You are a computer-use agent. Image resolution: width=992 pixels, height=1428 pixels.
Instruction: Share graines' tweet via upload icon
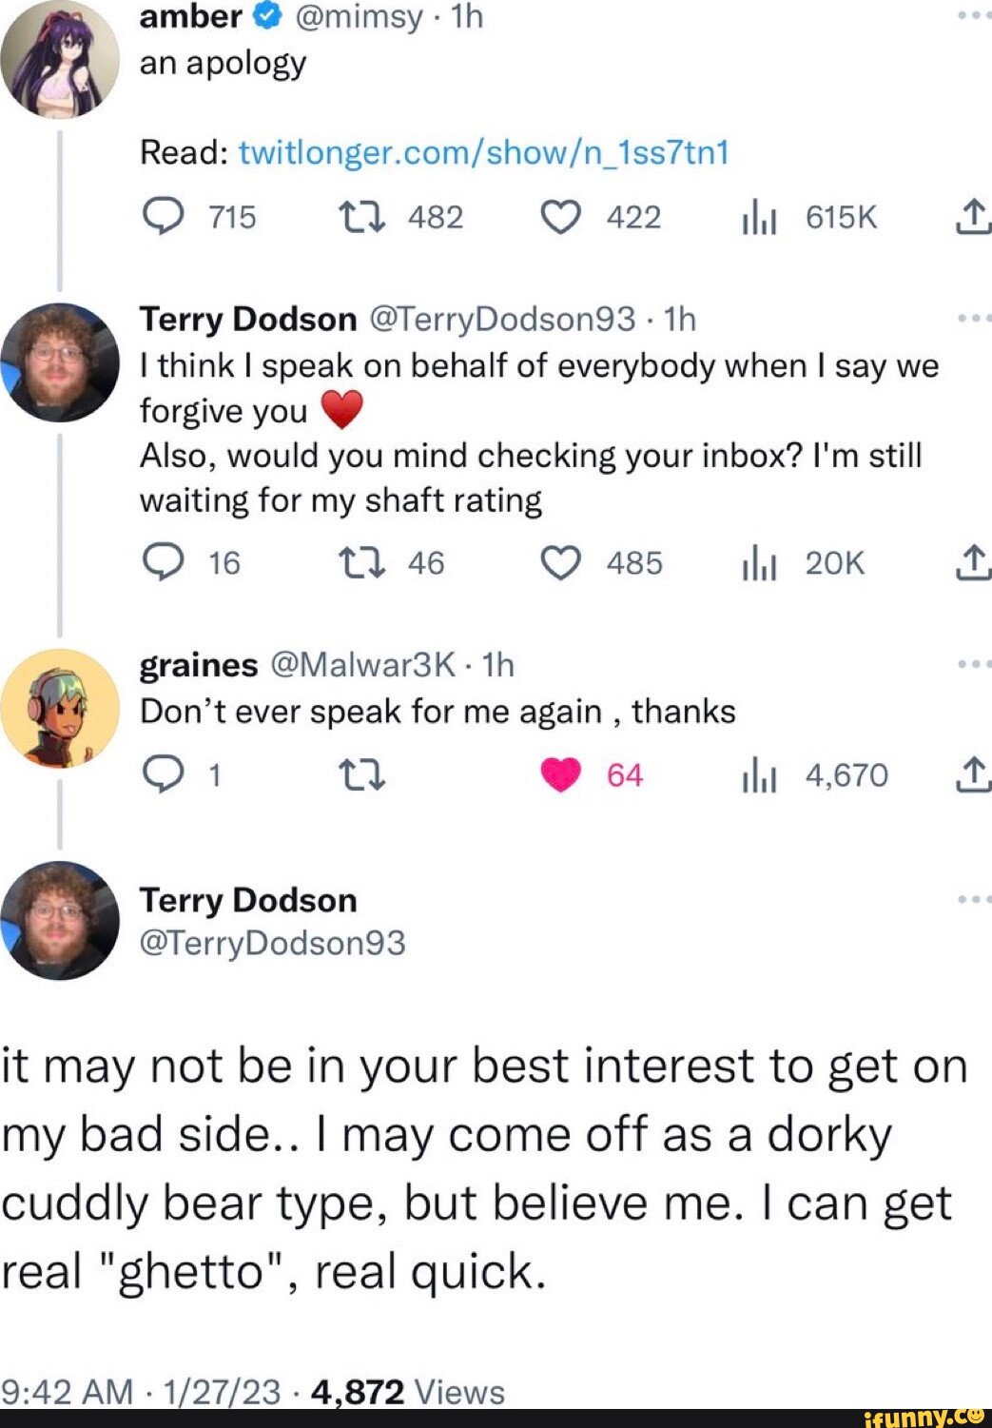(x=972, y=775)
